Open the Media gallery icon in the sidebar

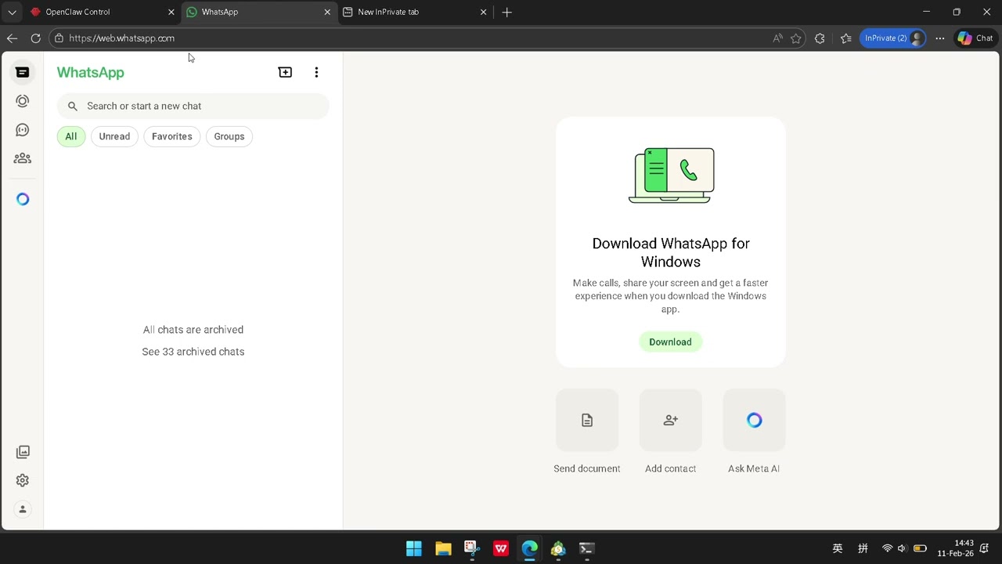[x=23, y=452]
